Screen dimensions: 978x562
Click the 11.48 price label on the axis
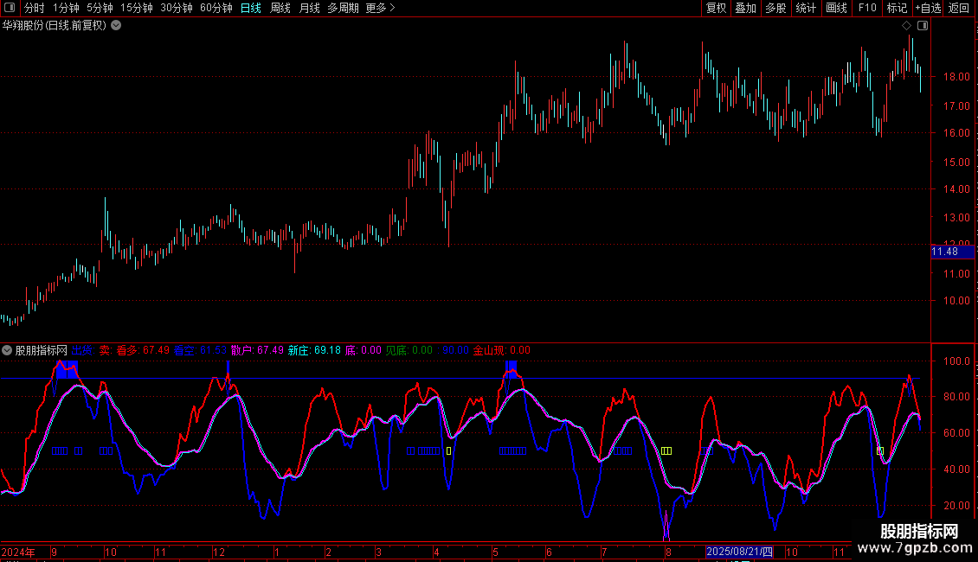pos(952,252)
